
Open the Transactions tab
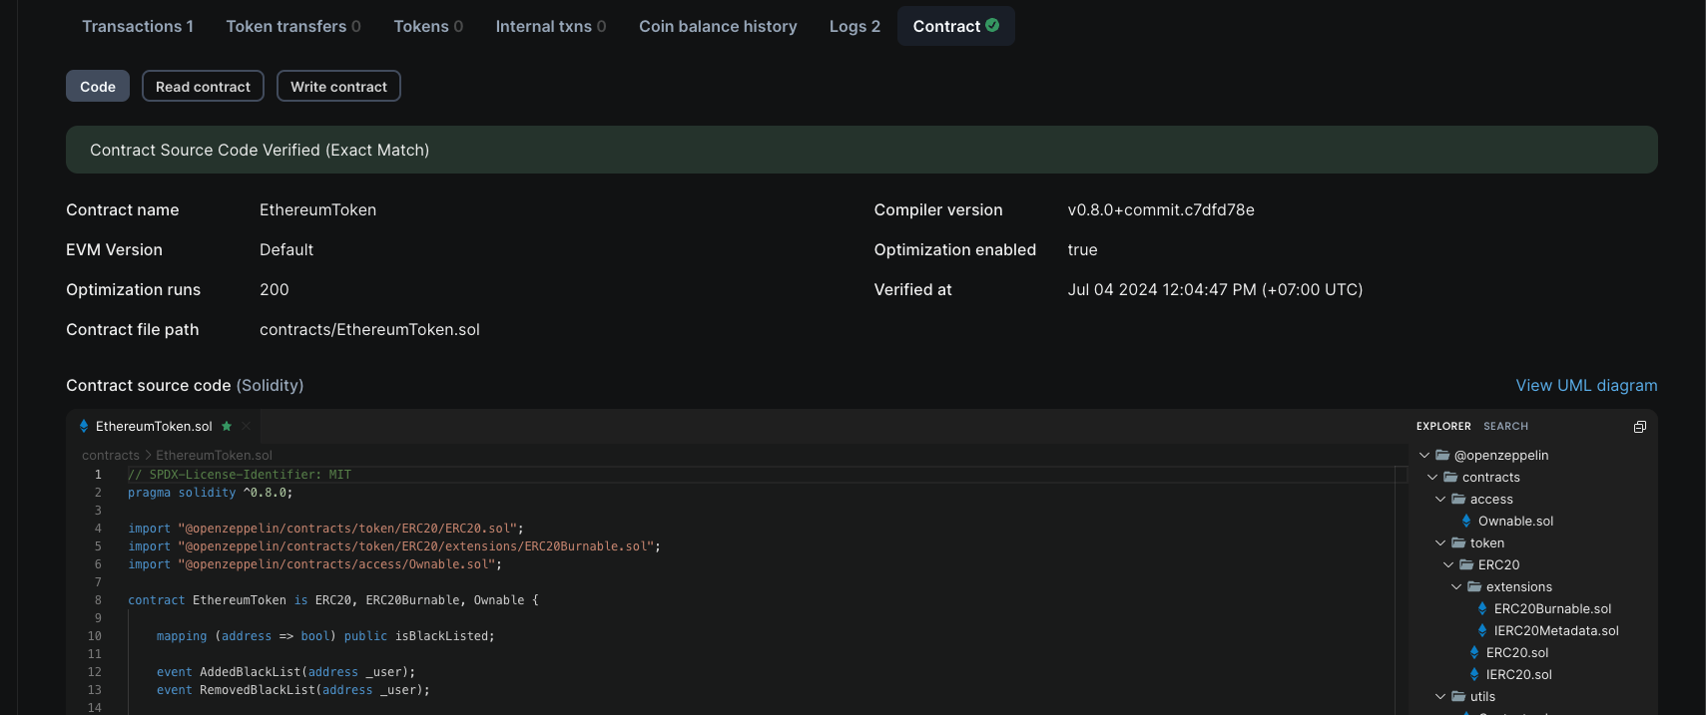click(138, 26)
